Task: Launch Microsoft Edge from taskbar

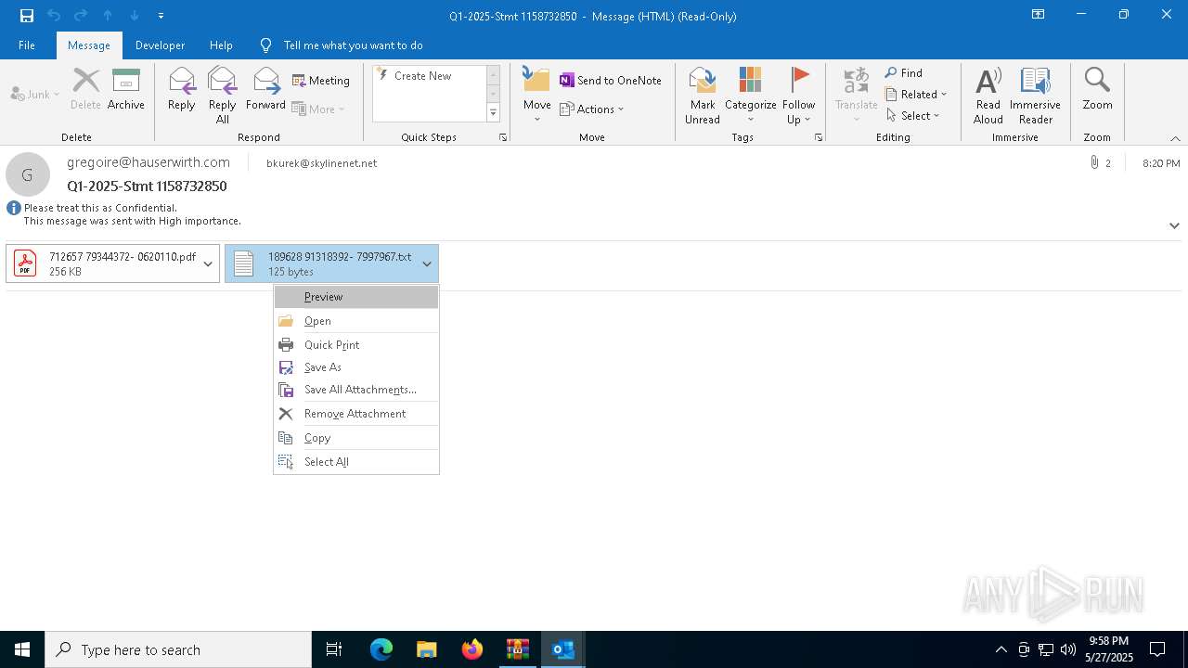Action: tap(381, 649)
